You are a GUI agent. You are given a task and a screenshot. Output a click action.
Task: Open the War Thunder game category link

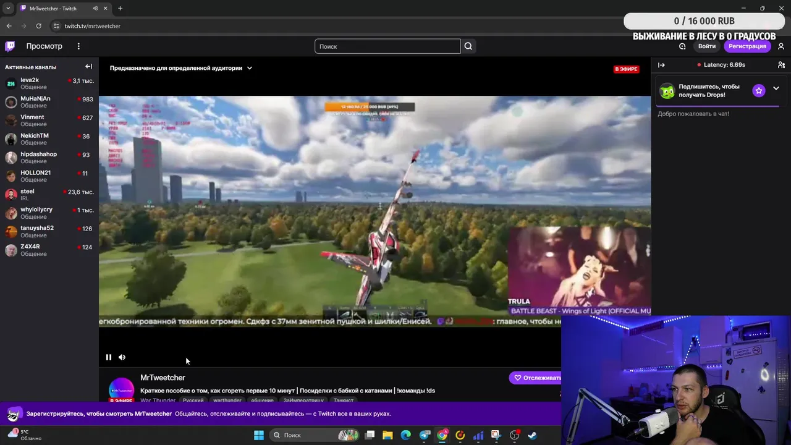point(158,400)
